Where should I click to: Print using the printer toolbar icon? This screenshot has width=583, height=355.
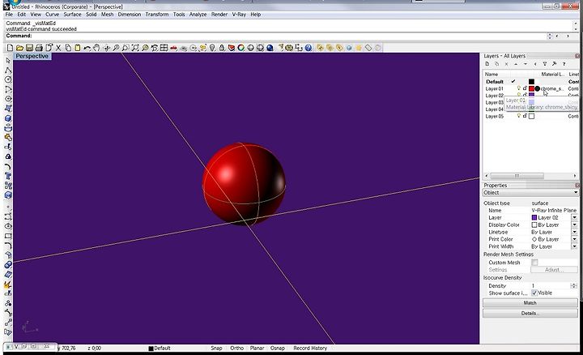coord(39,48)
